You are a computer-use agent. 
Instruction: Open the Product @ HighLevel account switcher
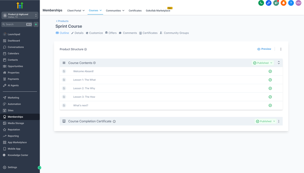[x=20, y=16]
